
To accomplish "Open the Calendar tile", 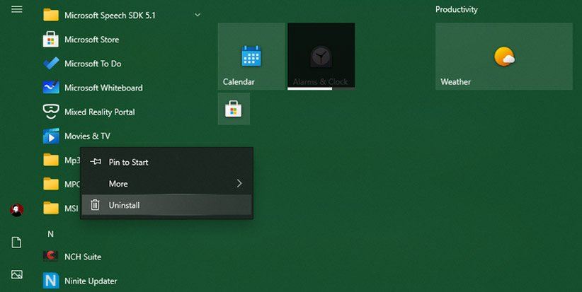I will (251, 56).
